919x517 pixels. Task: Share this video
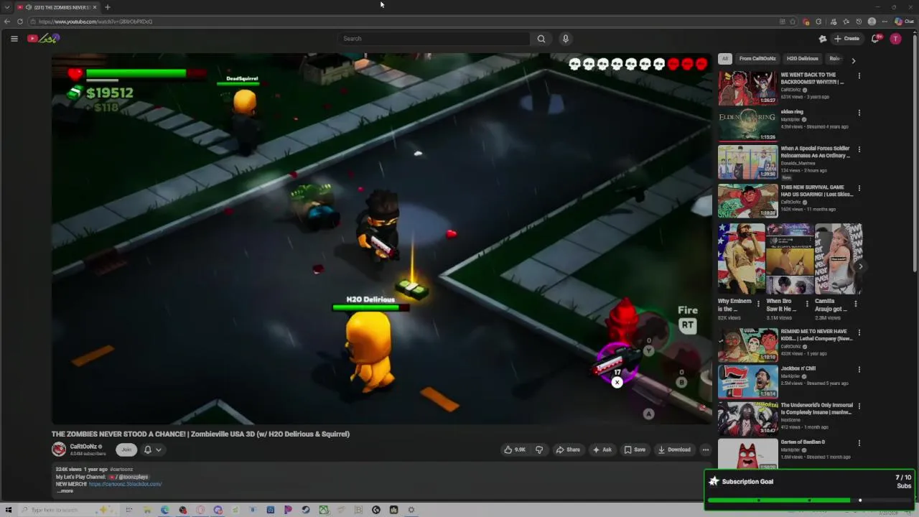(x=568, y=450)
